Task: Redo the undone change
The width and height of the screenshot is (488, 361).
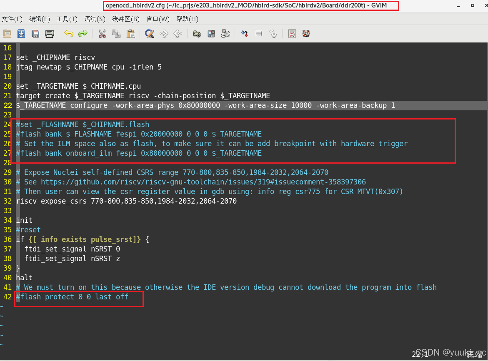Action: point(83,34)
